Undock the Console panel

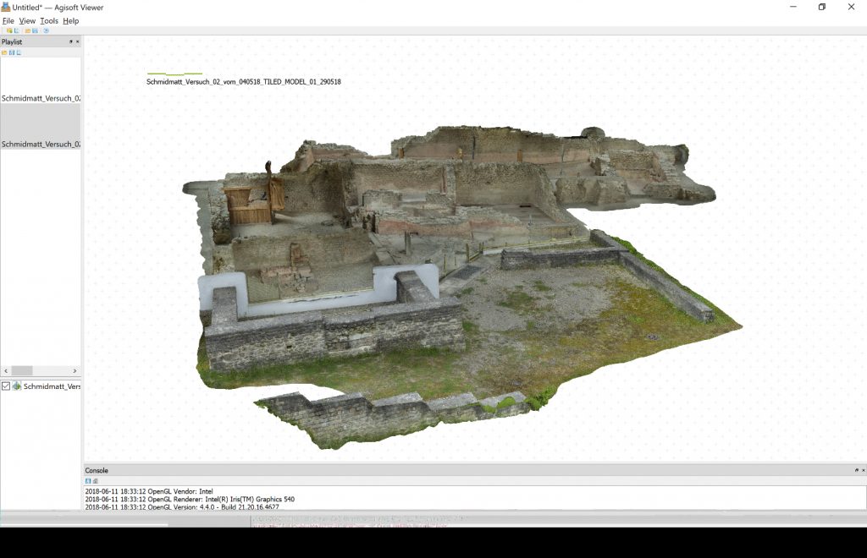855,470
